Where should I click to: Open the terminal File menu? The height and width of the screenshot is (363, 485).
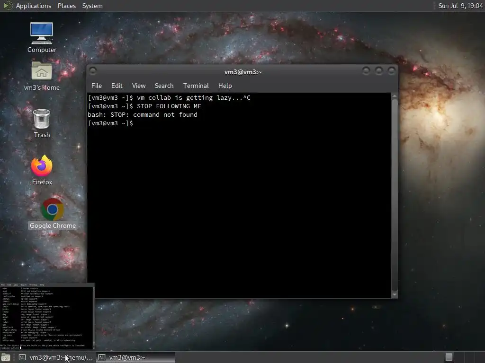[97, 86]
